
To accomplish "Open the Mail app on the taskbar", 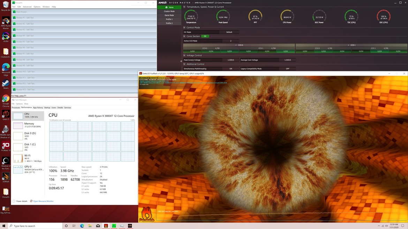I will [x=98, y=226].
